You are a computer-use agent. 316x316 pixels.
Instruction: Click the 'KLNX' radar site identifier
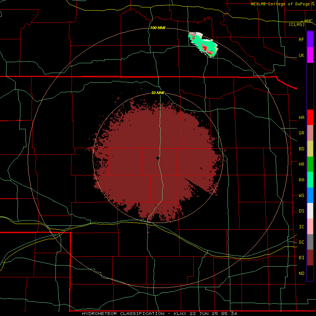[x=180, y=314]
